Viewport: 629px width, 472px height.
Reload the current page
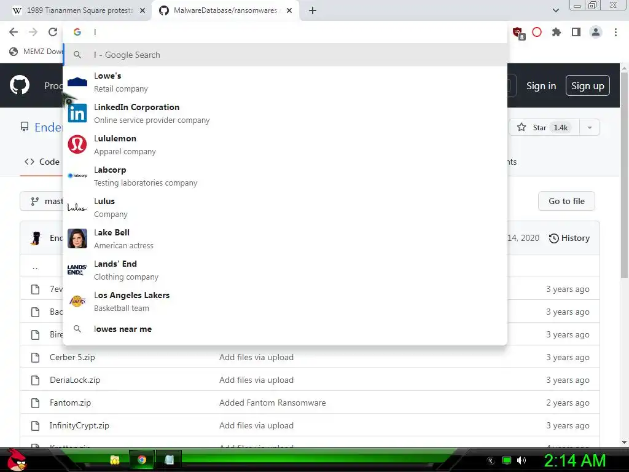[x=53, y=32]
